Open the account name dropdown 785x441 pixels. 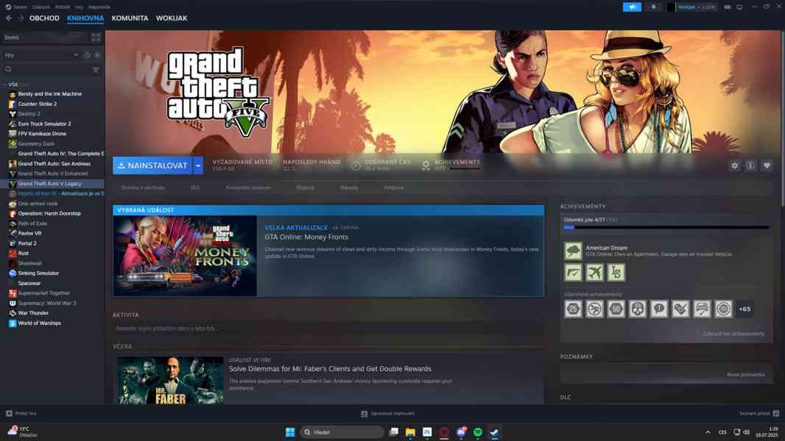tap(696, 7)
